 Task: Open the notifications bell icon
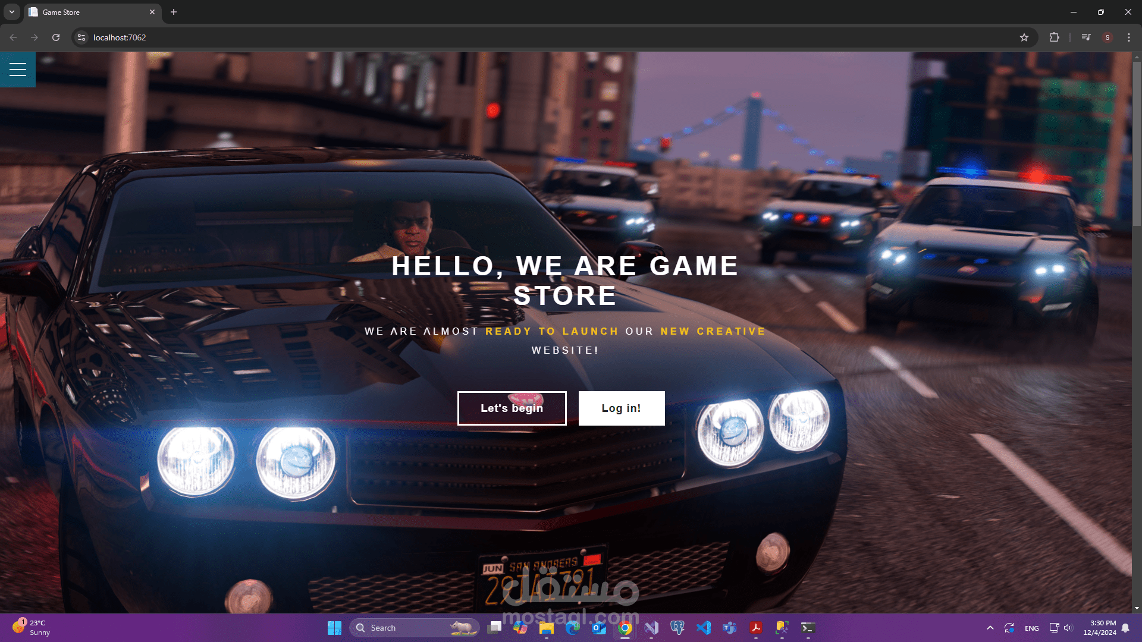(x=1125, y=628)
